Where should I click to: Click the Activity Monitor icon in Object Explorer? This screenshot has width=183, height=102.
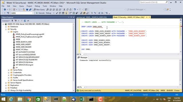pyautogui.click(x=28, y=21)
